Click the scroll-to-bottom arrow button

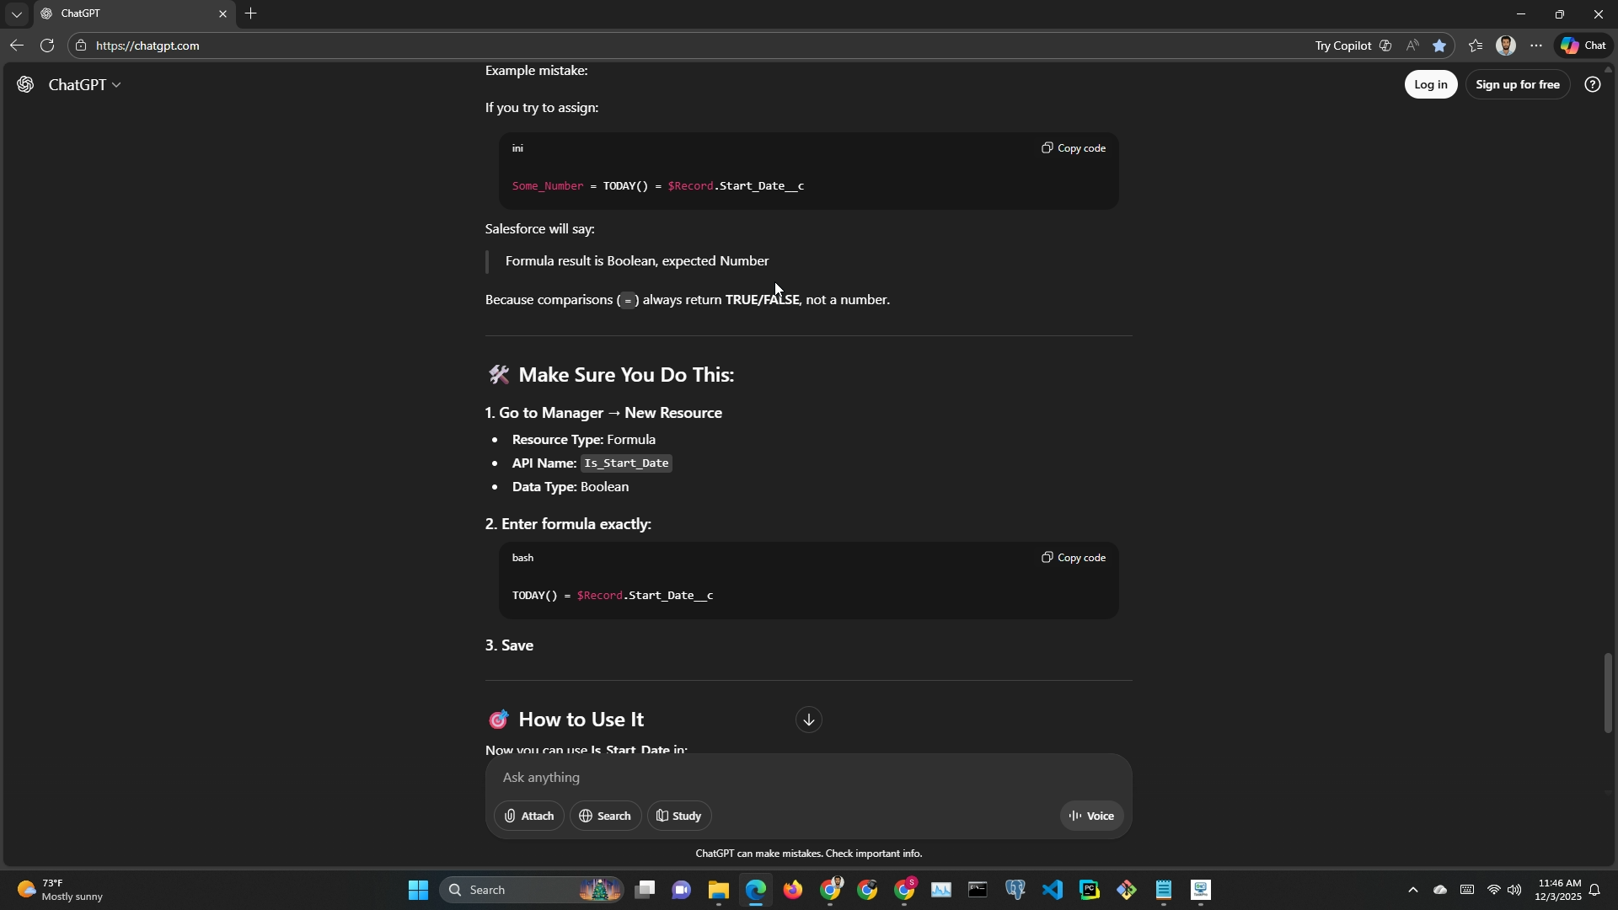(808, 720)
